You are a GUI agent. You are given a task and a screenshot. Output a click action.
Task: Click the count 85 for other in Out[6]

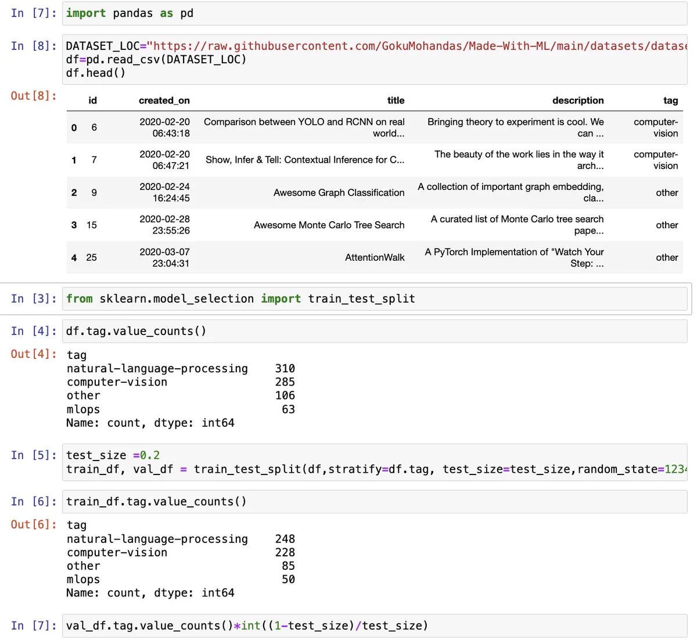[289, 566]
